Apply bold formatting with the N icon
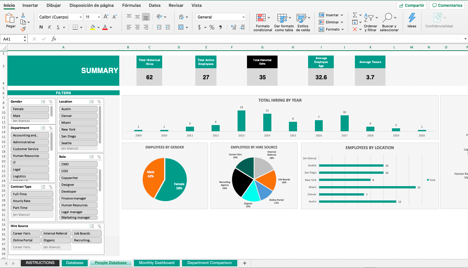 pyautogui.click(x=41, y=27)
